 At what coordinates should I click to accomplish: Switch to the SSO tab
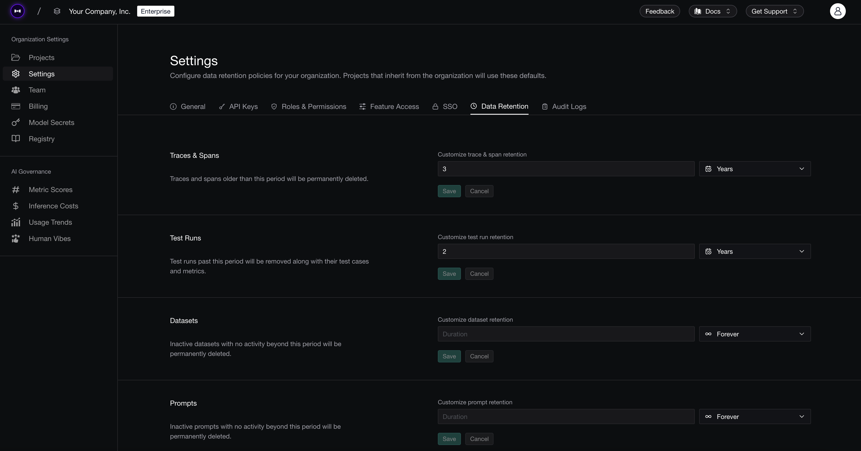coord(445,106)
